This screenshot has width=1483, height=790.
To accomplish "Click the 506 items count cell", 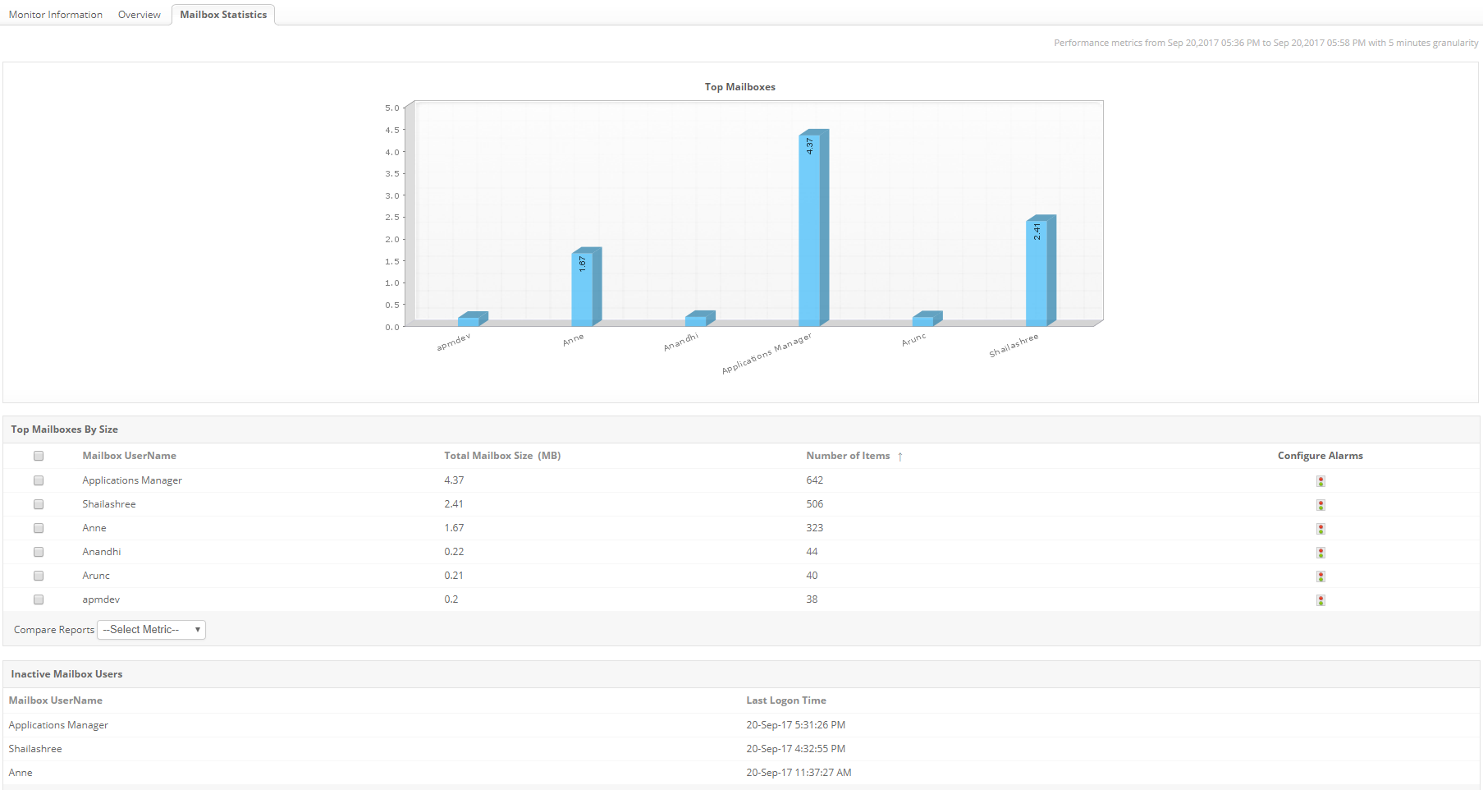I will [814, 504].
